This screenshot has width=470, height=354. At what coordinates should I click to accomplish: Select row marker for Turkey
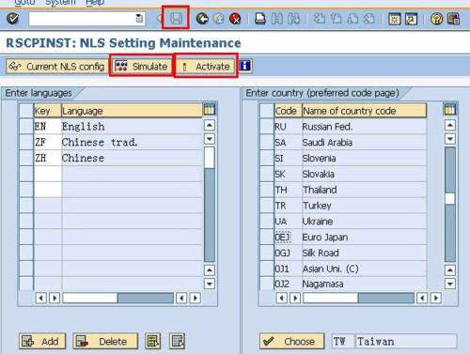point(267,206)
